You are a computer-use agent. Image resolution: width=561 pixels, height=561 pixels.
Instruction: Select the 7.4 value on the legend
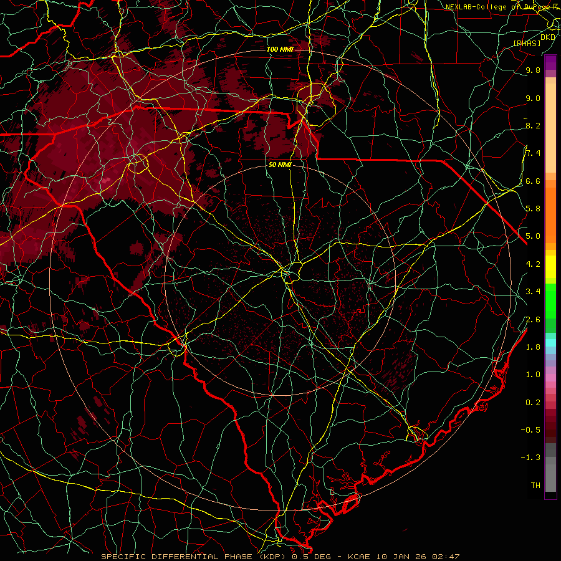coord(533,153)
